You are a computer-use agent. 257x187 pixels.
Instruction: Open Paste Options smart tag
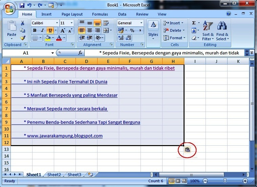187,150
